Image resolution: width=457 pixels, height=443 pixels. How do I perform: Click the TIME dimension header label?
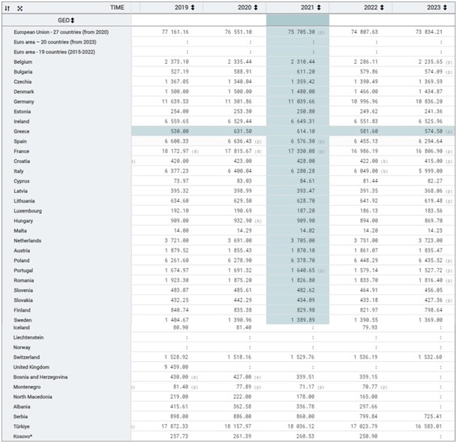click(x=116, y=7)
